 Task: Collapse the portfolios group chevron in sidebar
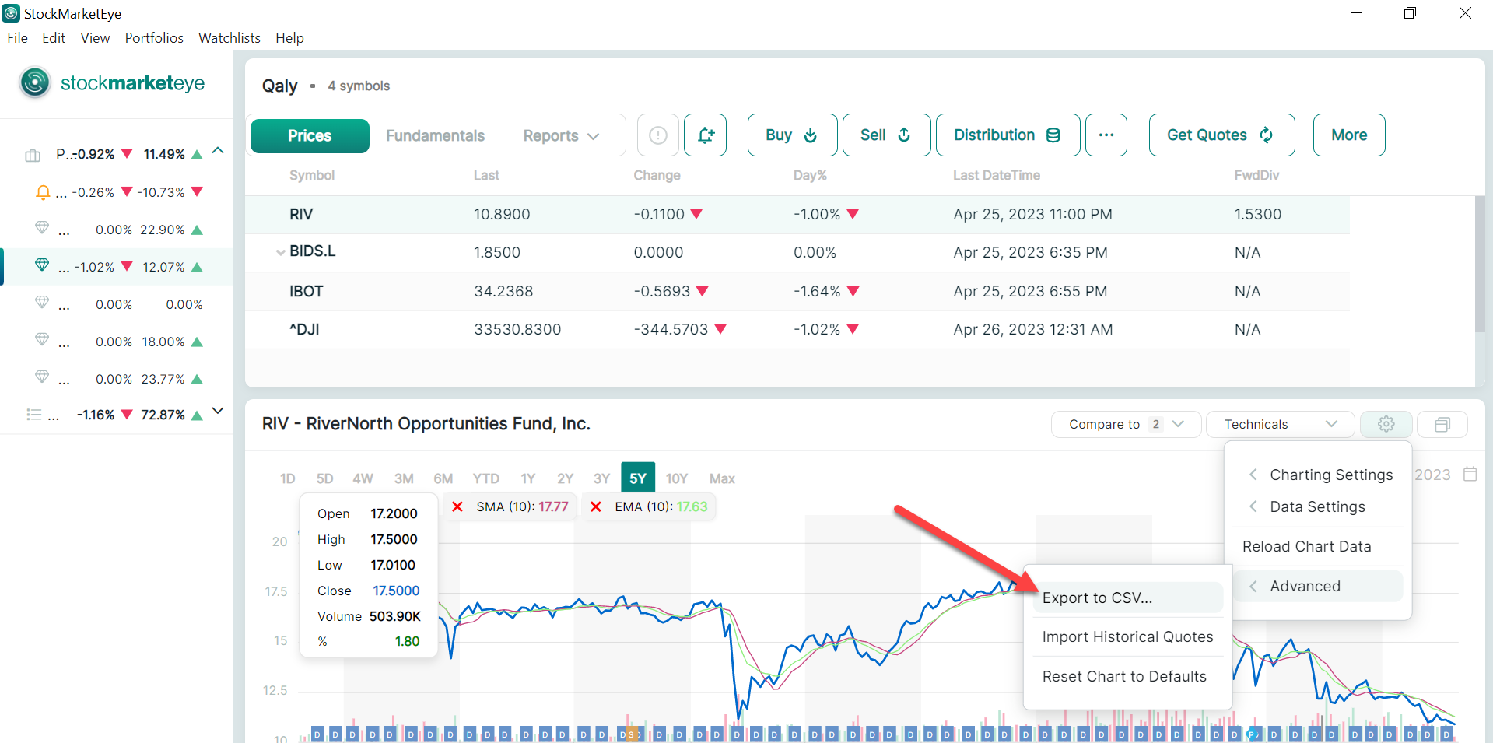[x=218, y=151]
